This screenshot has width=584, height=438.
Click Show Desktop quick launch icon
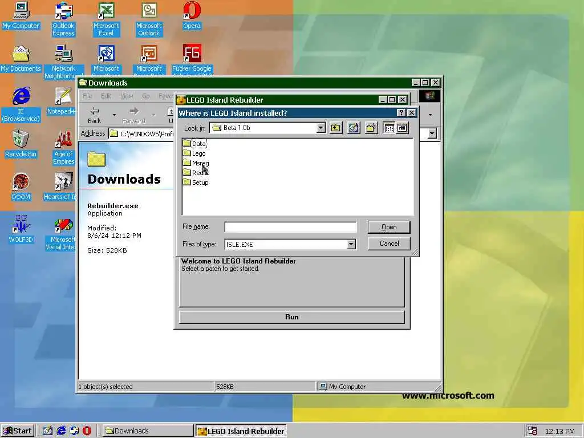48,431
